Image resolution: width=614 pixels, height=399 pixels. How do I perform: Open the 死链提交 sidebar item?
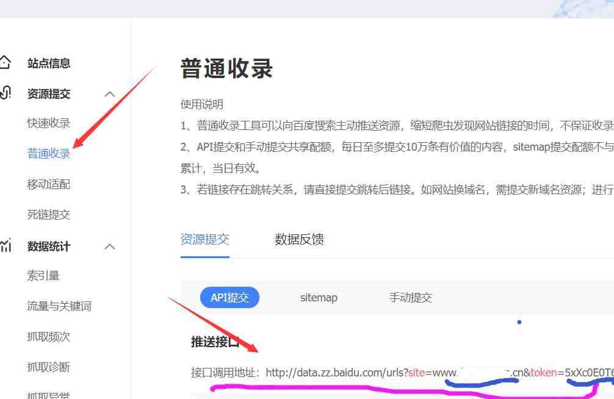pos(49,215)
